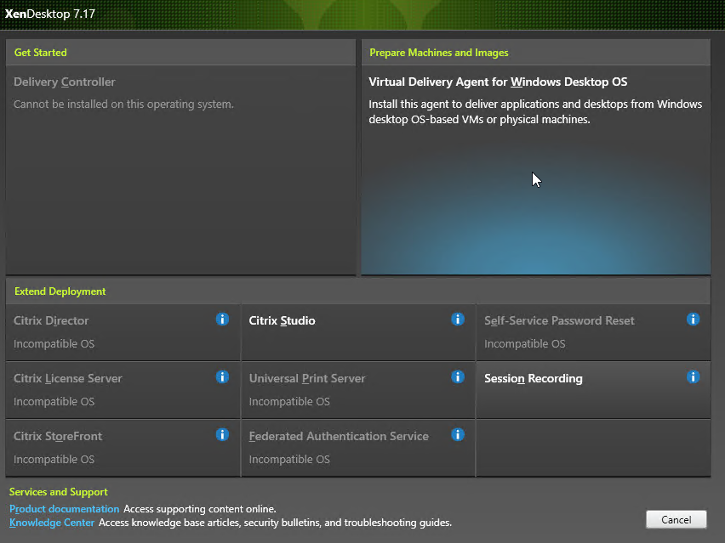Screen dimensions: 725x543
Task: View info about Federated Authentication Service
Action: coord(458,434)
